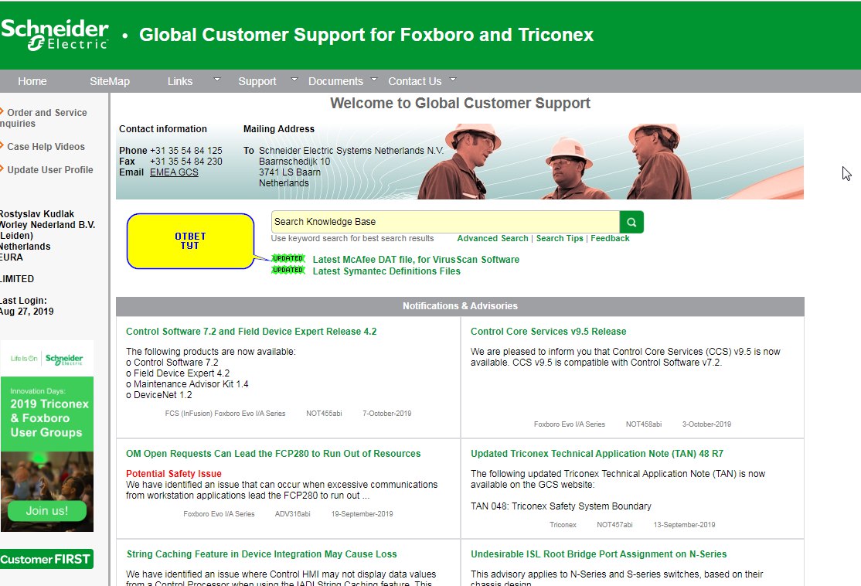
Task: Click the 7-October-2019 date
Action: [x=386, y=414]
